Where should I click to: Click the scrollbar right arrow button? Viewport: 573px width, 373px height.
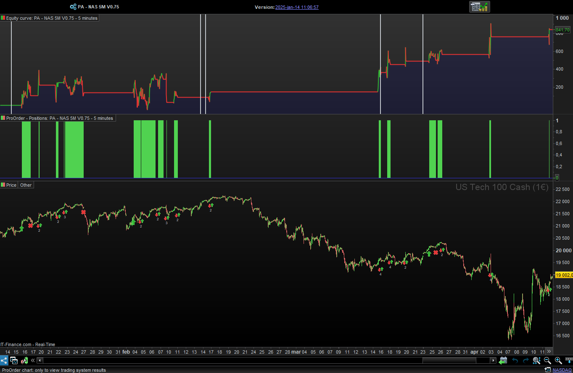click(x=494, y=360)
